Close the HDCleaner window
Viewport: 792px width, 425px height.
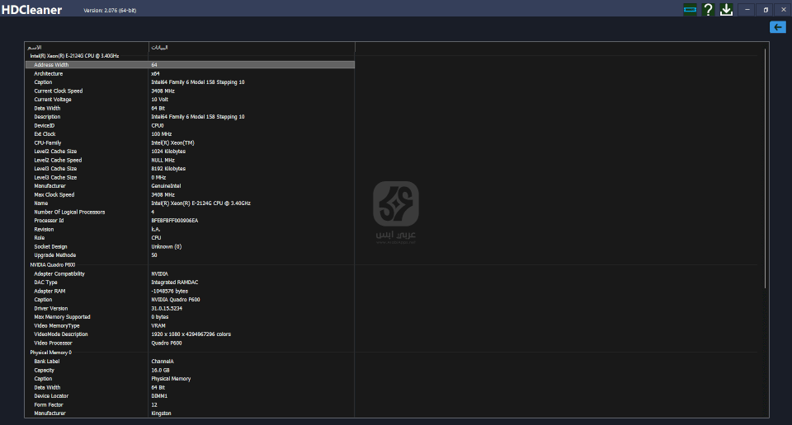pos(783,9)
